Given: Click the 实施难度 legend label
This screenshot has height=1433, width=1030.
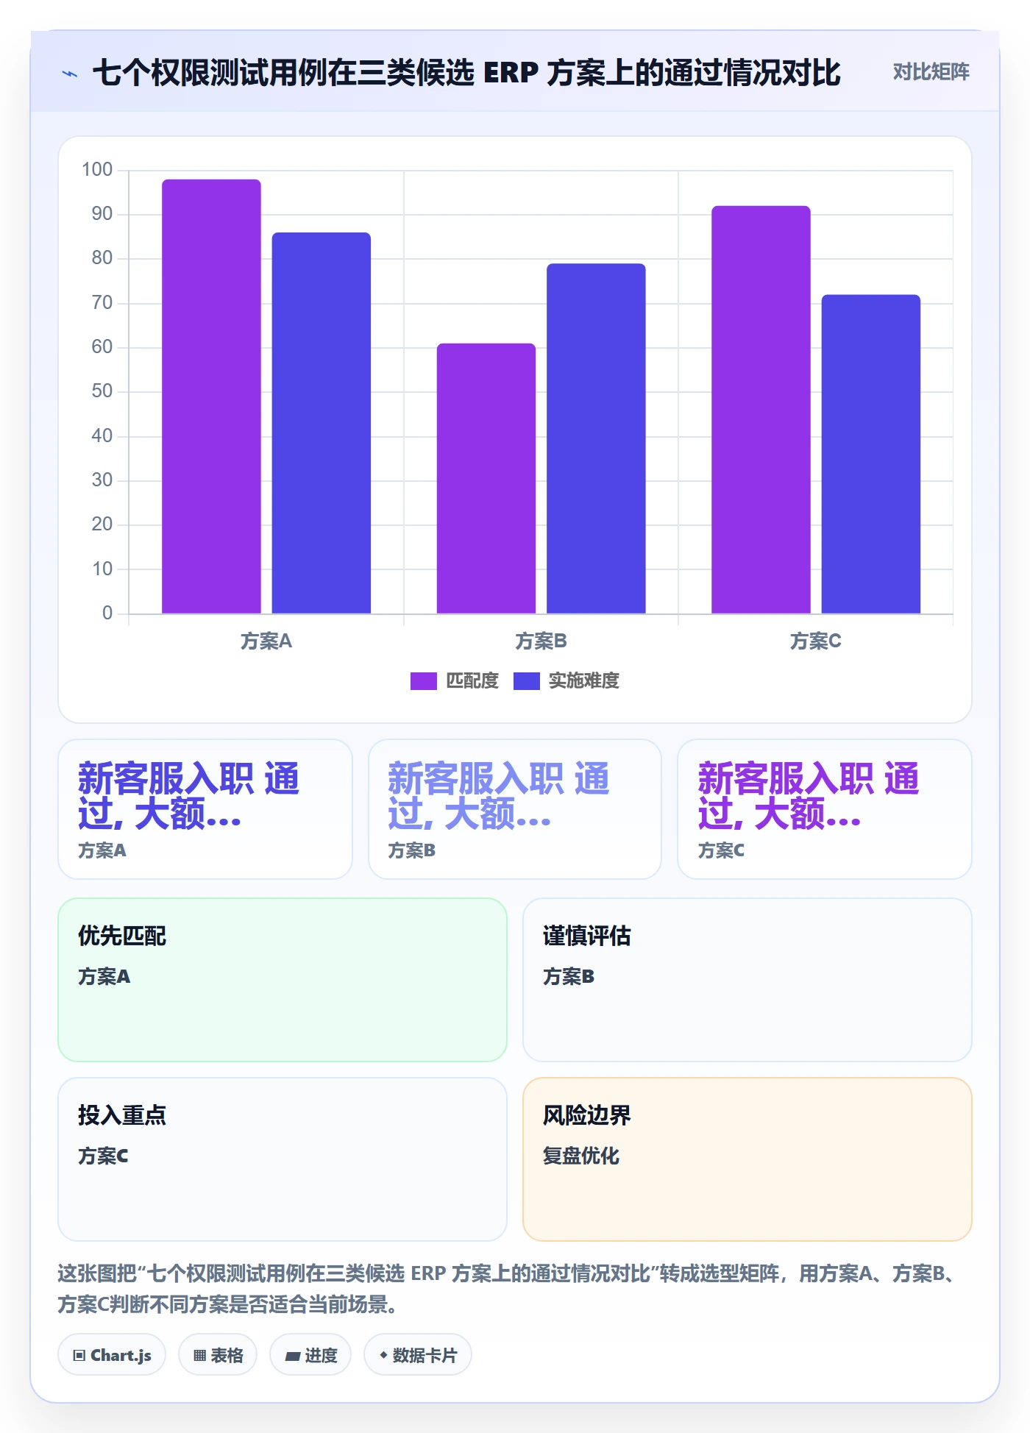Looking at the screenshot, I should (584, 681).
